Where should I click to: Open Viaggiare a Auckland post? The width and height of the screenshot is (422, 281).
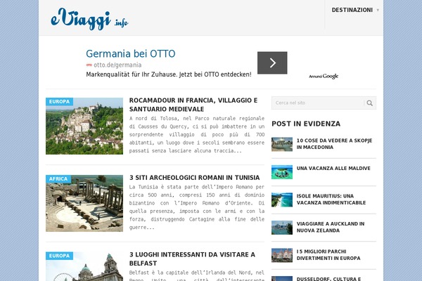[x=331, y=227]
